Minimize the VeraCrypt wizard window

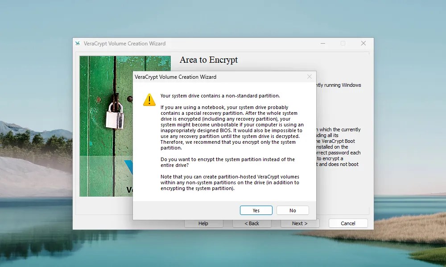[322, 43]
